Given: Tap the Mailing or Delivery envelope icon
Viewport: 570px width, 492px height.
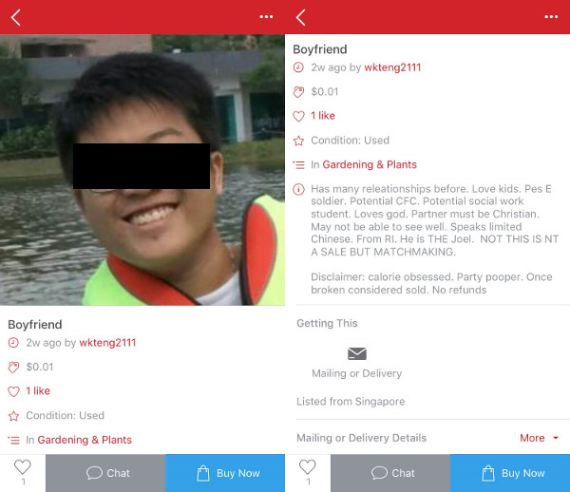Looking at the screenshot, I should (357, 353).
